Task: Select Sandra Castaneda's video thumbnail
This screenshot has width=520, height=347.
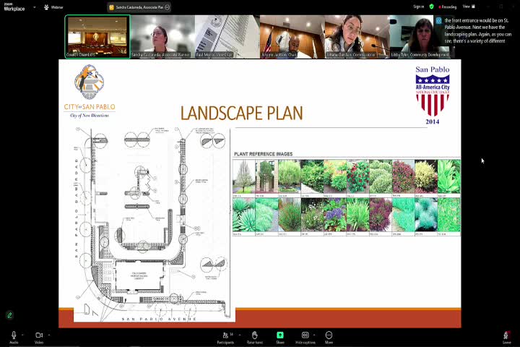Action: click(162, 37)
